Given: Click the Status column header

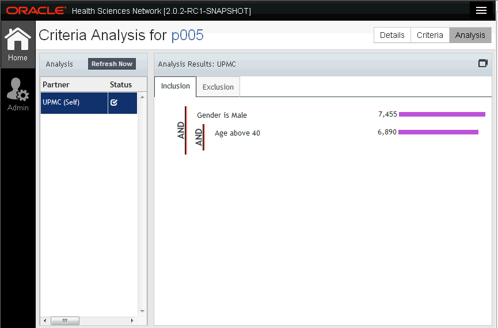Looking at the screenshot, I should 121,84.
